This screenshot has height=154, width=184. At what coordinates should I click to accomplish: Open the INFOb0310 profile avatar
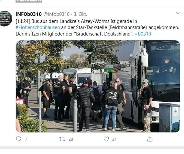click(5, 18)
